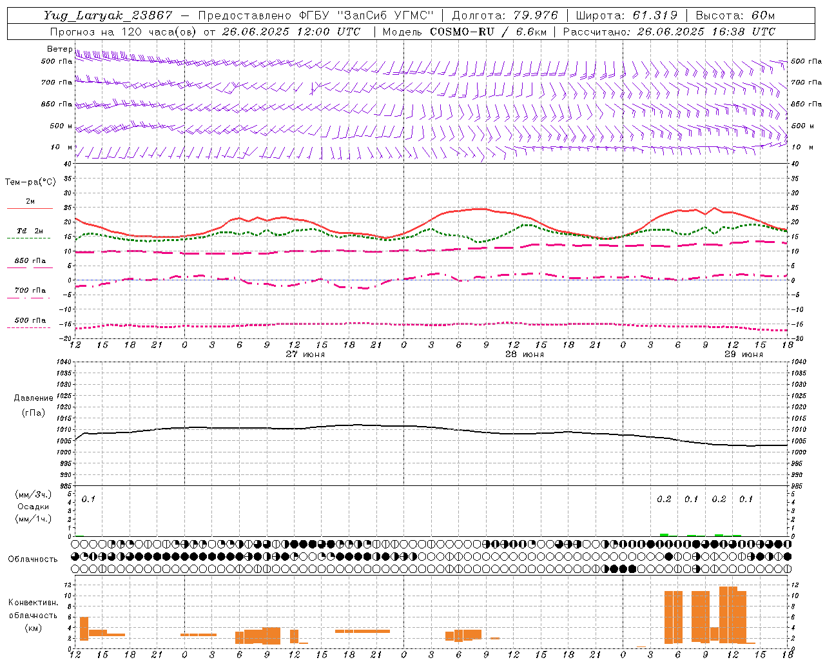Image resolution: width=825 pixels, height=660 pixels.
Task: Select the 'Предоставлено ФГБУ "ЗапСиб УГМС"' text
Action: click(x=316, y=15)
